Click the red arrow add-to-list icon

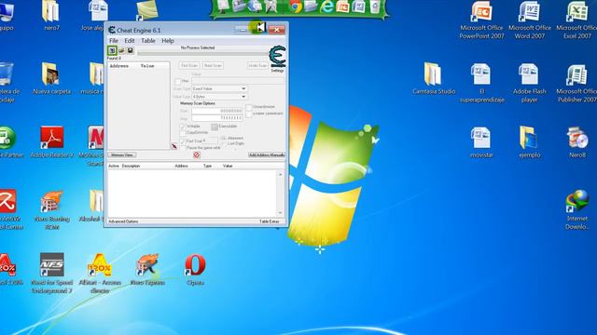[x=174, y=146]
